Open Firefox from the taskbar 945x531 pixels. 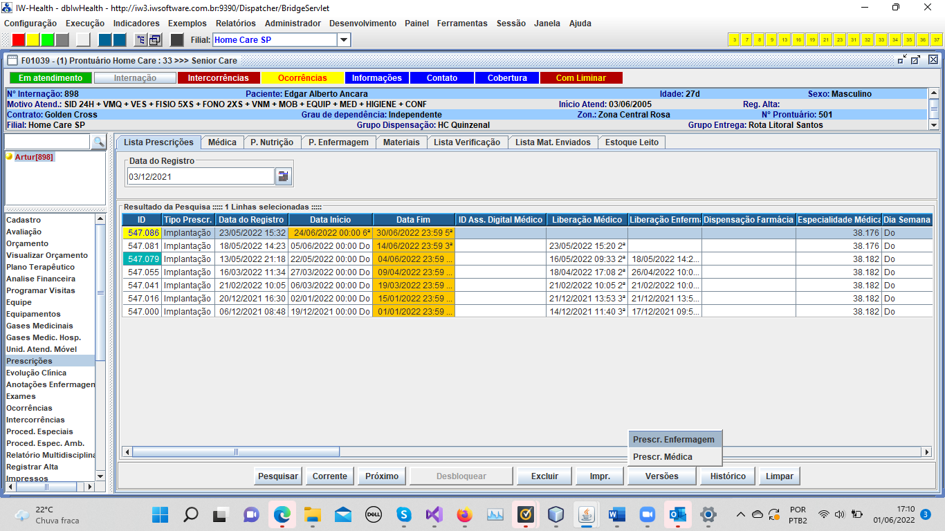pyautogui.click(x=464, y=515)
